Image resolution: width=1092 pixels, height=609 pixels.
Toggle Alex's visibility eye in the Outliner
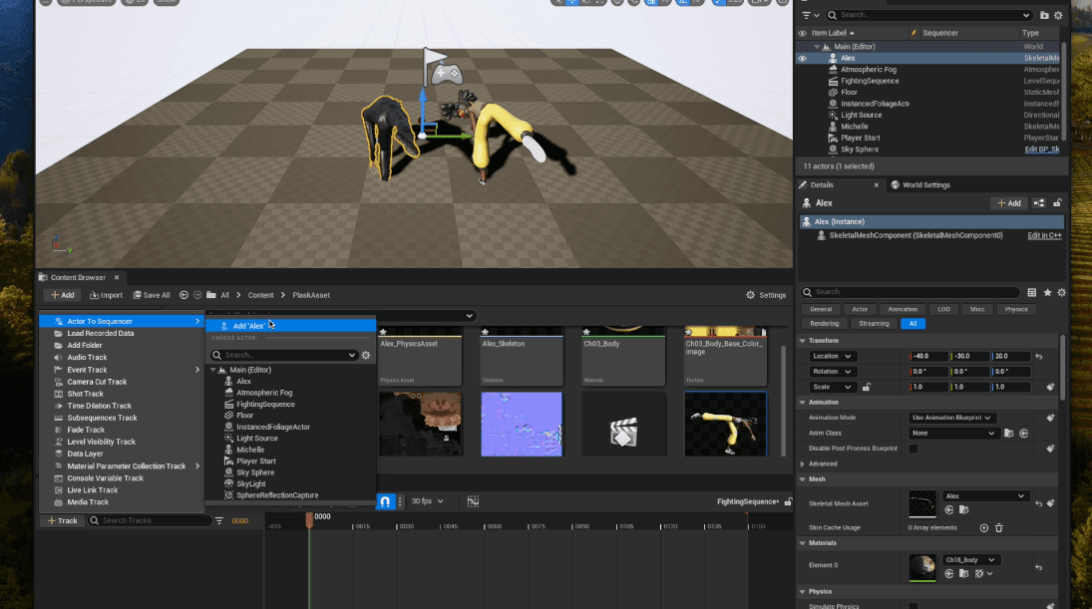coord(801,57)
